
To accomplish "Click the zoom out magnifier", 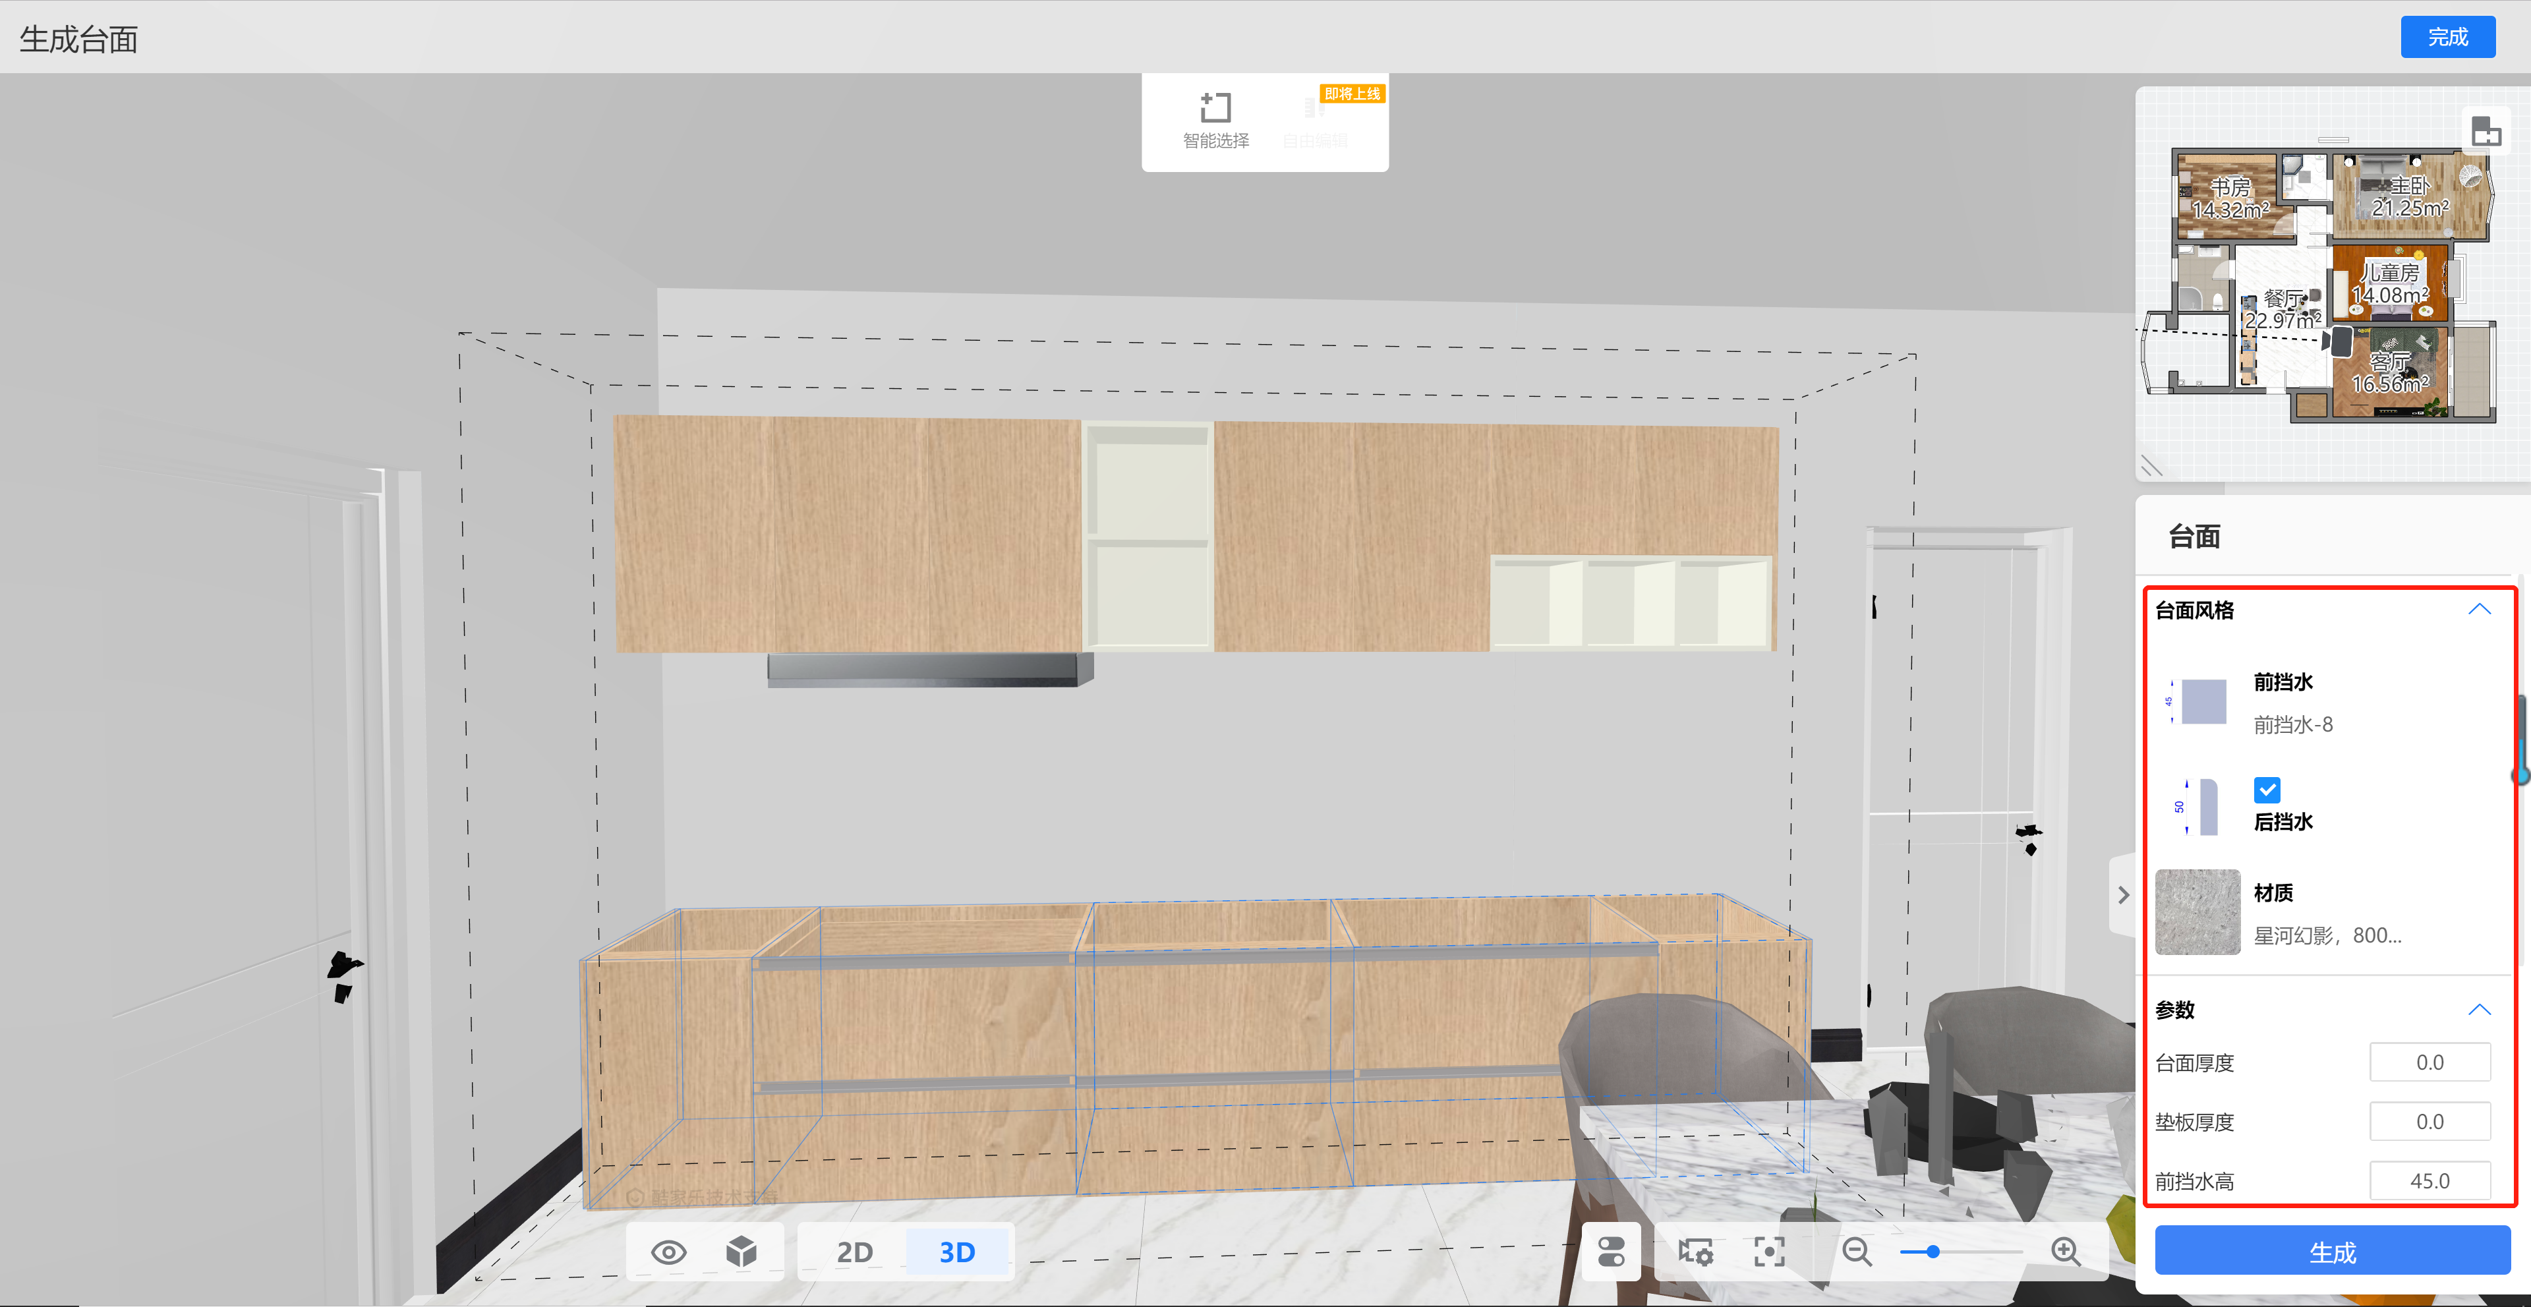I will coord(1857,1252).
